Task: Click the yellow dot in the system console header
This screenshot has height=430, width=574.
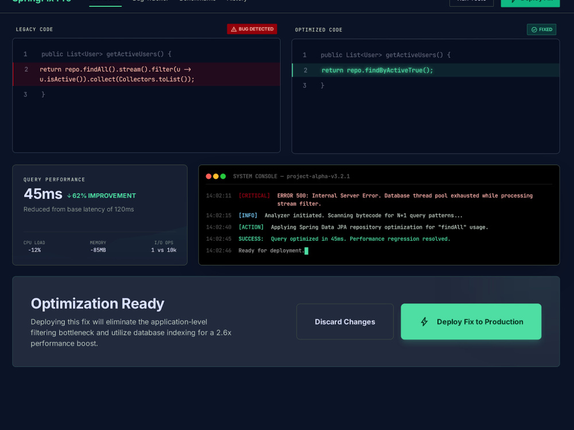Action: pyautogui.click(x=216, y=176)
